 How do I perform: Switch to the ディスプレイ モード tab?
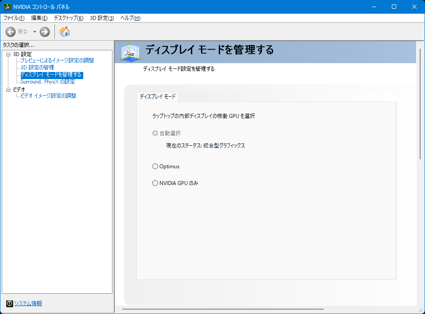point(158,97)
